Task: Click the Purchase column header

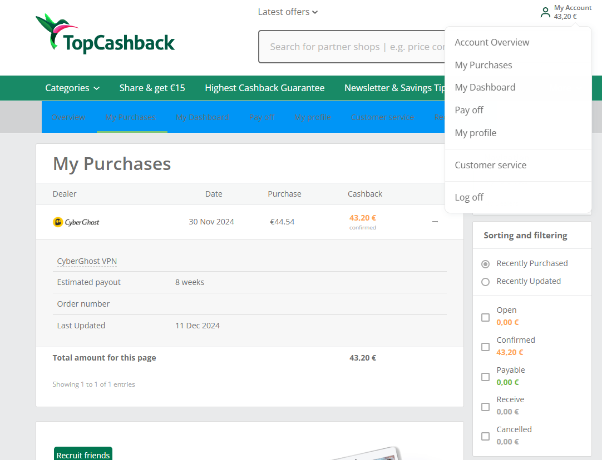Action: (x=284, y=194)
